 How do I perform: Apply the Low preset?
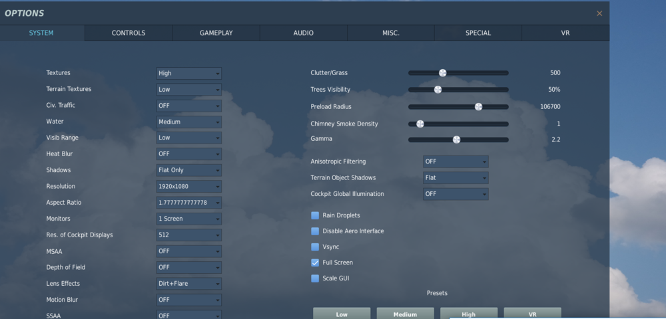coord(342,314)
